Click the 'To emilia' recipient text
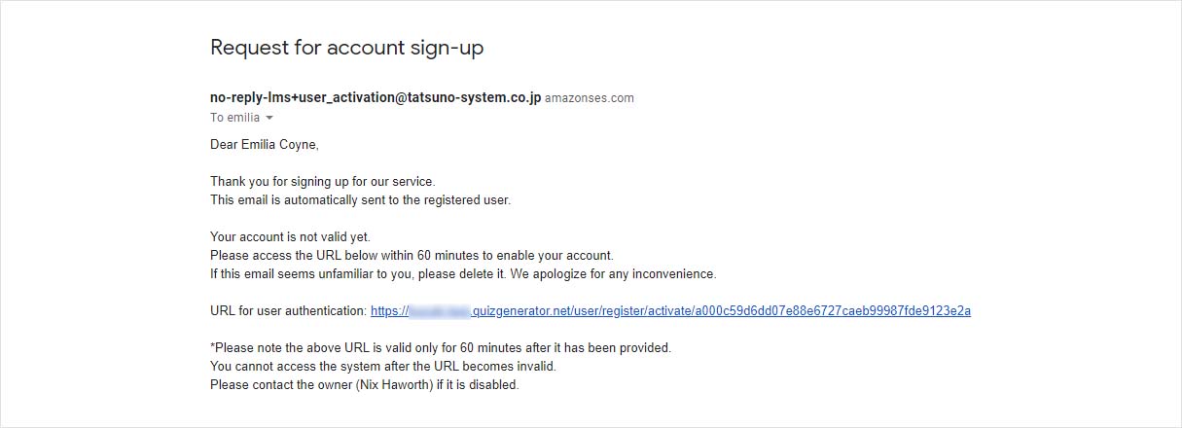Viewport: 1182px width, 428px height. coord(234,118)
